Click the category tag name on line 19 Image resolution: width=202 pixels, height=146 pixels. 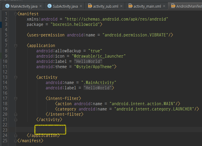tap(67, 109)
